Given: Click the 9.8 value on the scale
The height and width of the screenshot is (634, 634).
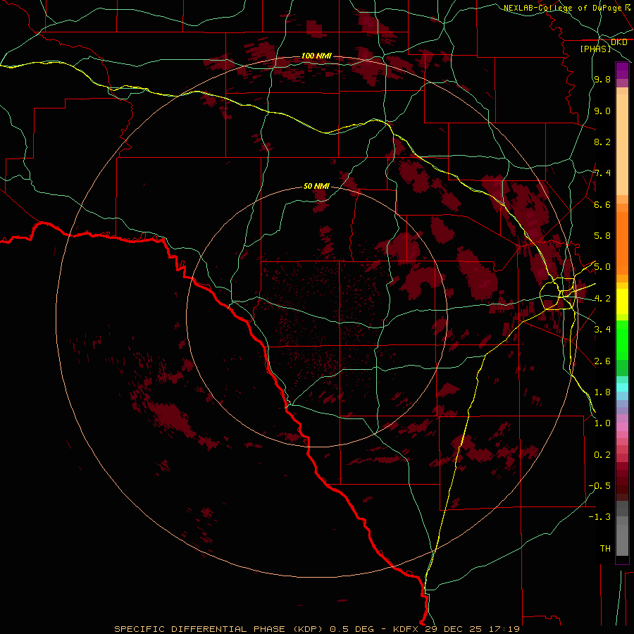Looking at the screenshot, I should coord(602,79).
